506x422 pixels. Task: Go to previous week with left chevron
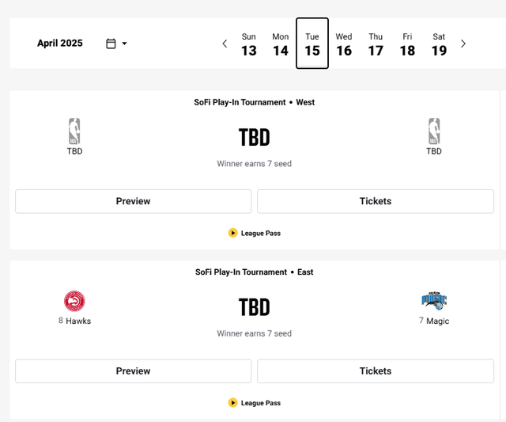pos(225,44)
